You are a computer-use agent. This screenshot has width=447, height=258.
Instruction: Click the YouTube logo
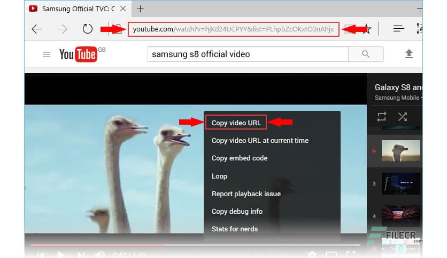click(x=78, y=54)
